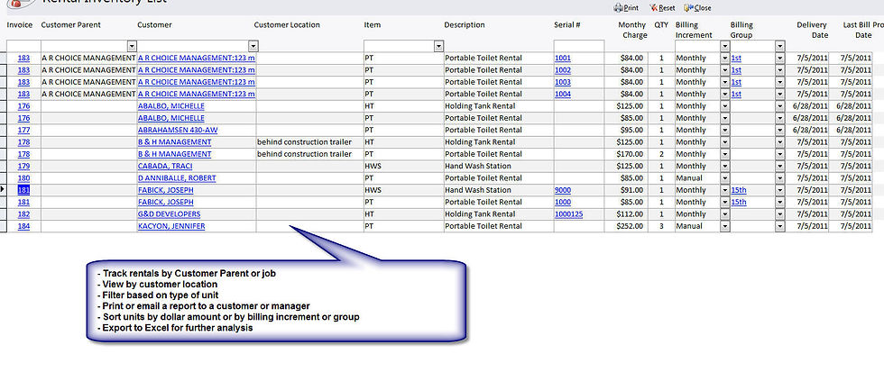Expand Billing Increment dropdown in KACYON, JENNIFER row
The image size is (884, 372).
[x=724, y=226]
